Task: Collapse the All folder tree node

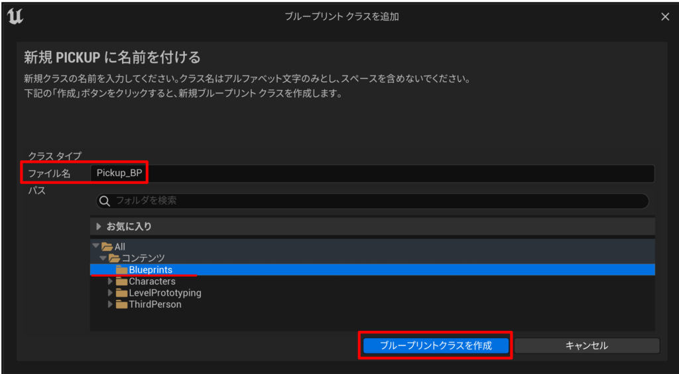Action: tap(95, 246)
